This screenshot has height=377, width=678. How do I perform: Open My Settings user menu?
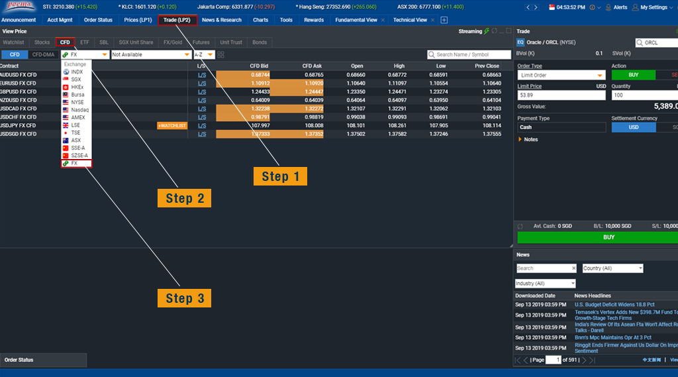(x=652, y=7)
